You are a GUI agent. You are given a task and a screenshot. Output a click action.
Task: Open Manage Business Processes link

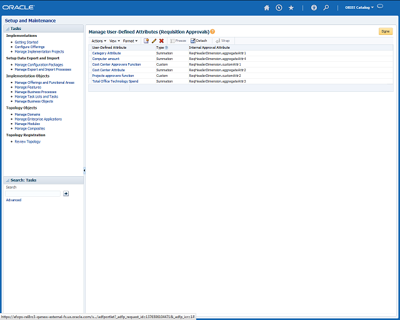tap(36, 92)
